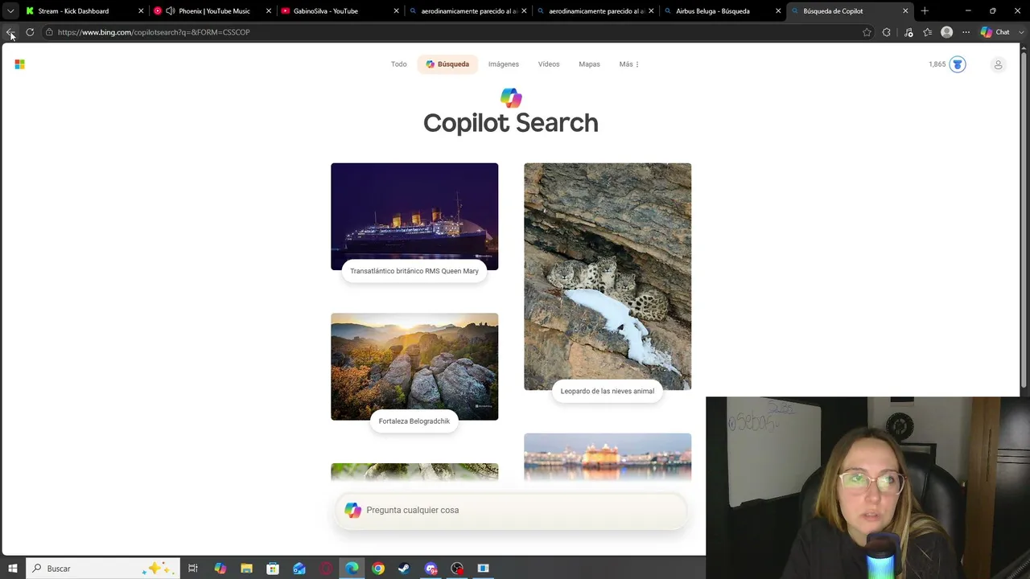This screenshot has height=579, width=1030.
Task: Launch Copilot from the taskbar
Action: point(220,569)
